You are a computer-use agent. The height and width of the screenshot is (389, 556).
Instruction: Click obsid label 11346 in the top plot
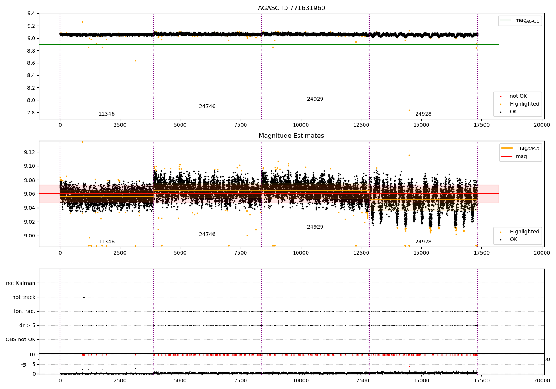(106, 114)
